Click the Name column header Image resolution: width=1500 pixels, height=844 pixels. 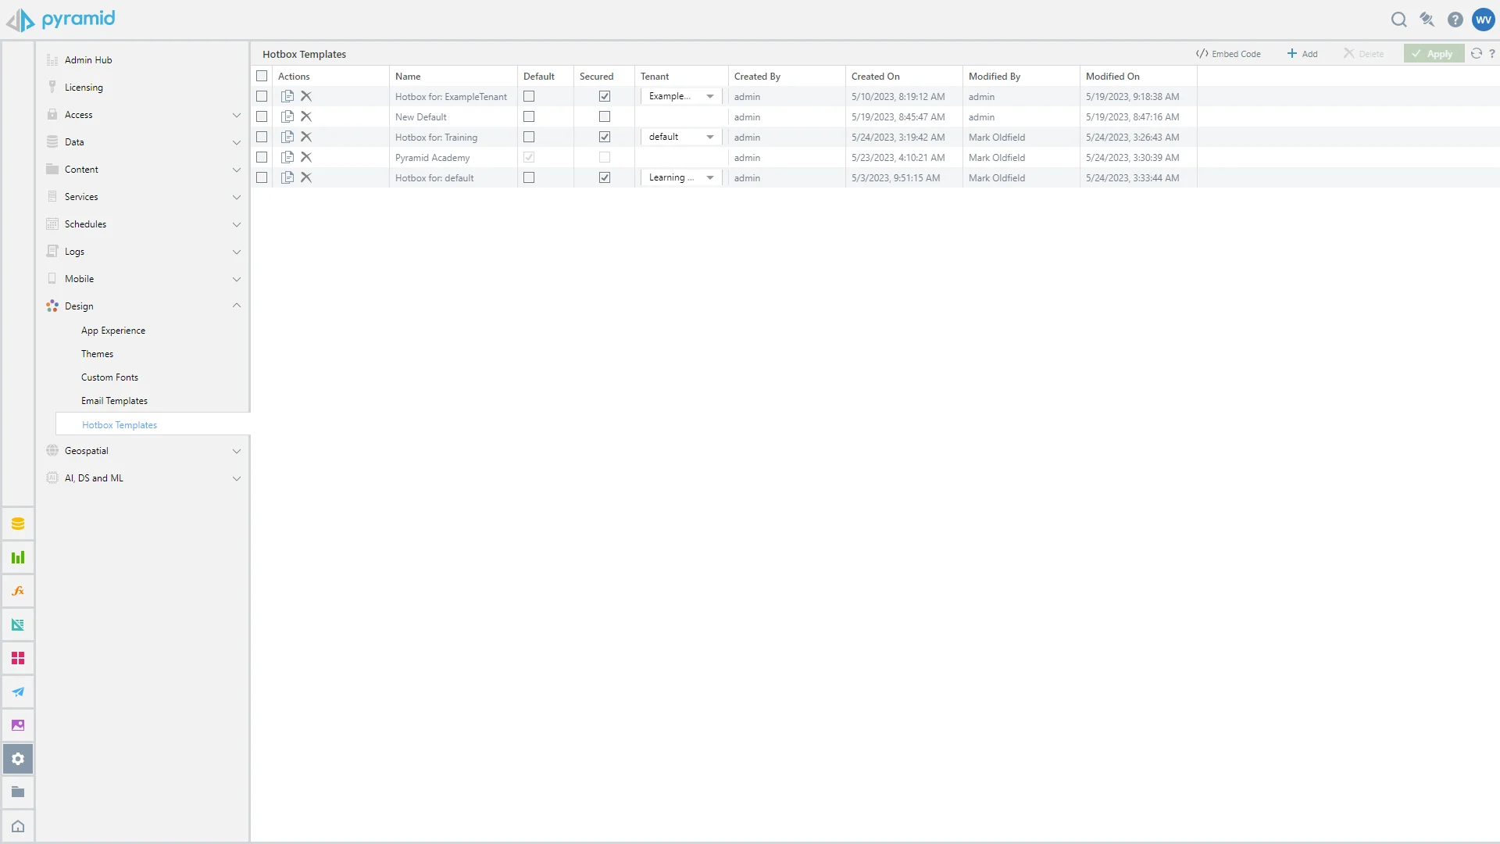(408, 76)
